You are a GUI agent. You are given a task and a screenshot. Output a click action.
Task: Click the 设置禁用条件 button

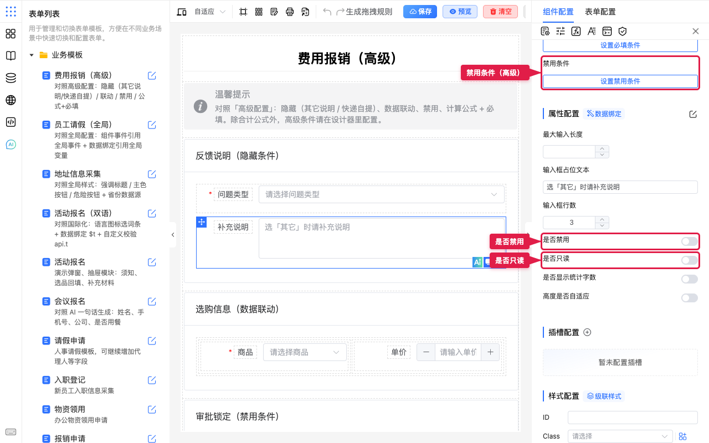[620, 81]
